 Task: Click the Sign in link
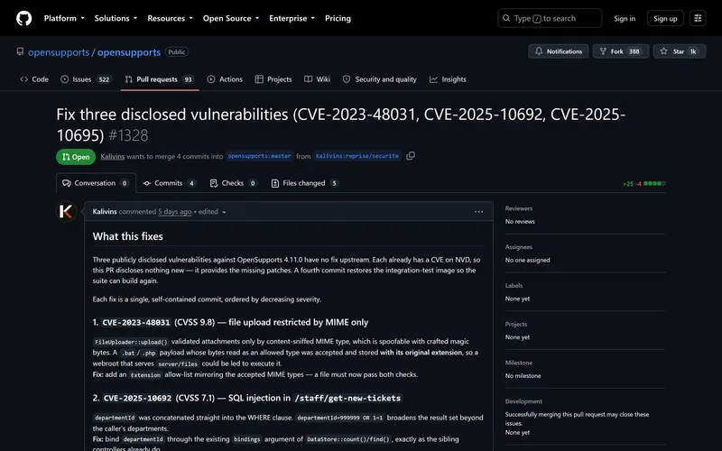625,18
